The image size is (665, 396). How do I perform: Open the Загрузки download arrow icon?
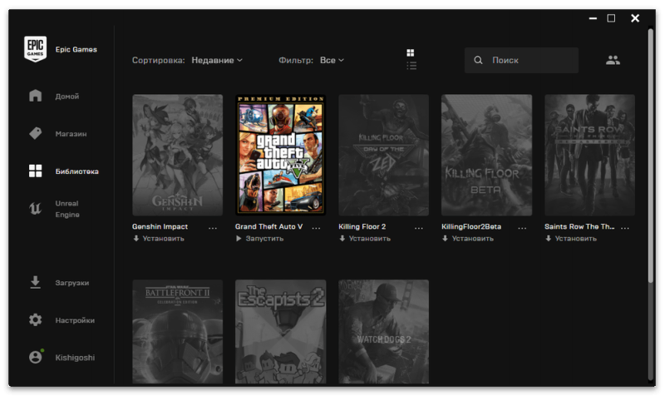coord(35,282)
